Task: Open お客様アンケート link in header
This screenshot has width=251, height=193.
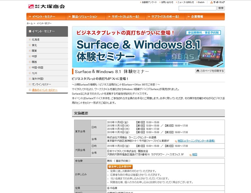Action: [149, 2]
